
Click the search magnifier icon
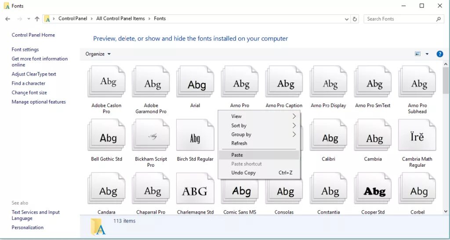click(438, 19)
